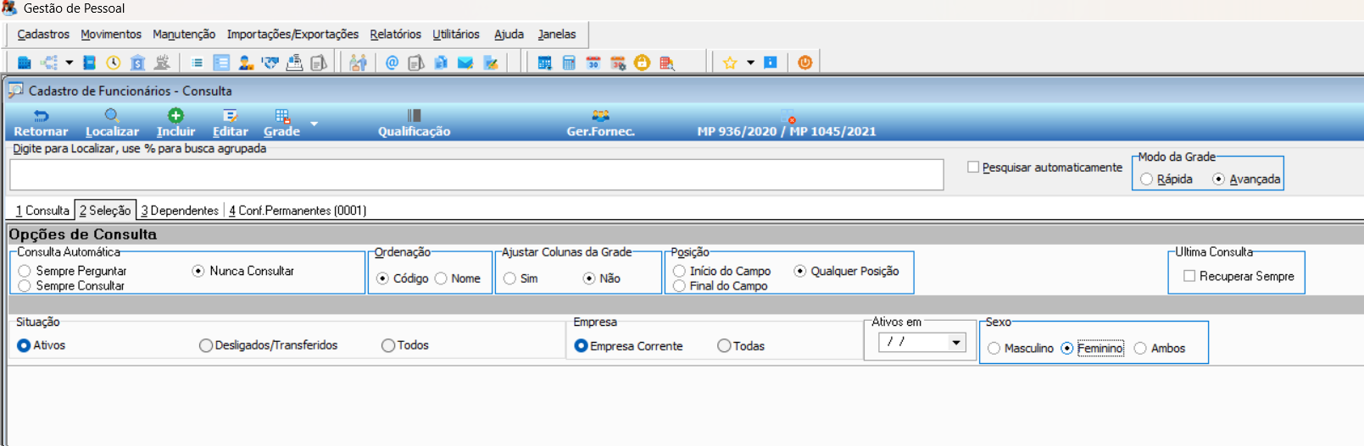Open the calculator icon
Screen dimensions: 1364x446
[569, 63]
